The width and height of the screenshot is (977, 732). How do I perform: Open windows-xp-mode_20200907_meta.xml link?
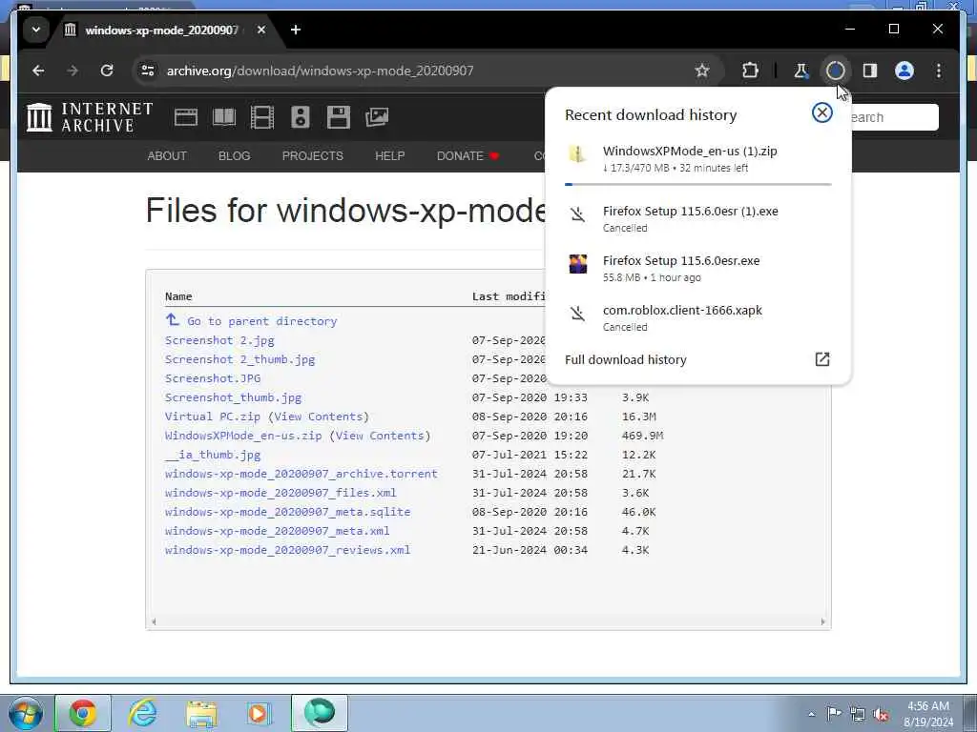coord(278,531)
